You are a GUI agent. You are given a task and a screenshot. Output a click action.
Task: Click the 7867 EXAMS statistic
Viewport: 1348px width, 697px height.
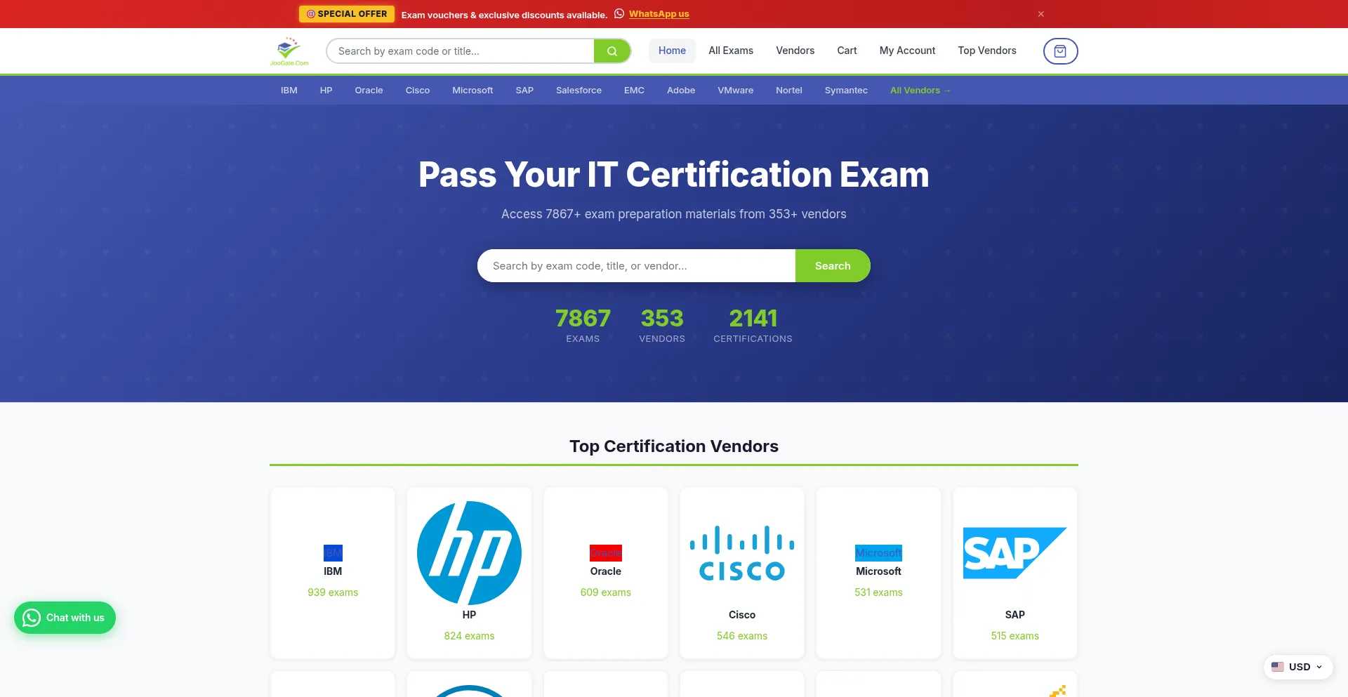coord(583,326)
